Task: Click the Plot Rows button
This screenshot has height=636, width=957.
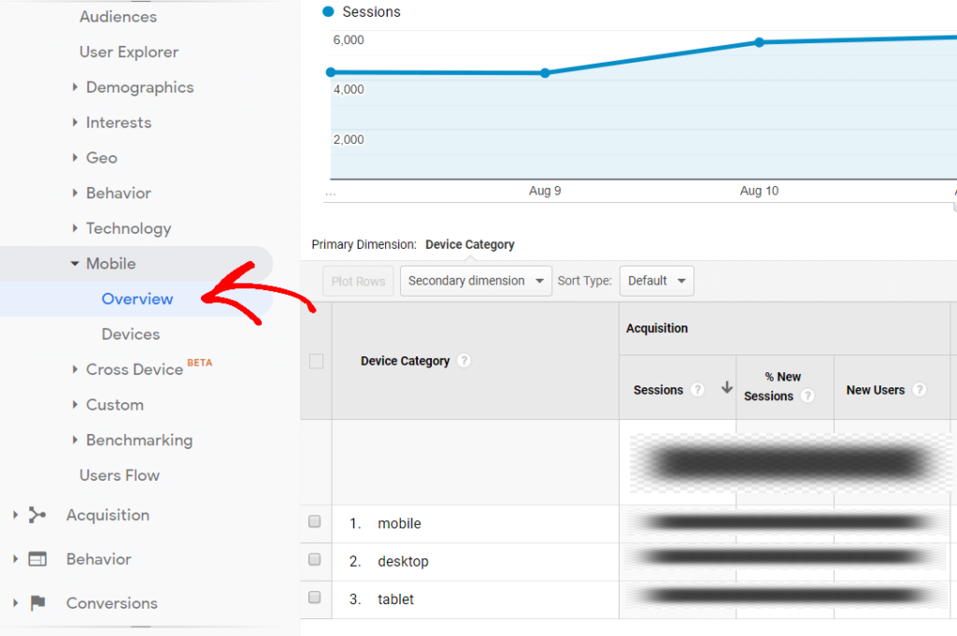Action: coord(358,281)
